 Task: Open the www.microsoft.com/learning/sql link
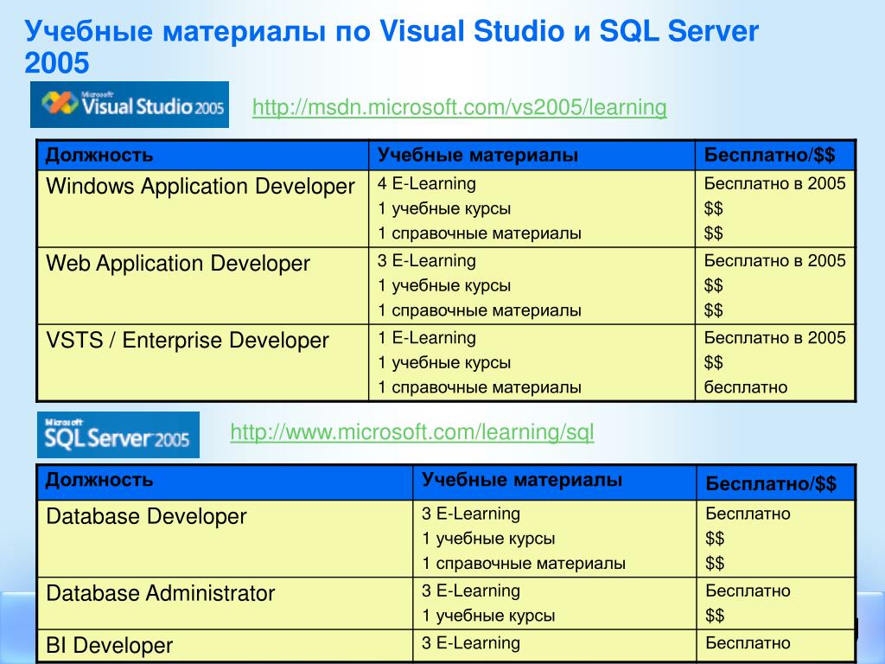[x=412, y=432]
